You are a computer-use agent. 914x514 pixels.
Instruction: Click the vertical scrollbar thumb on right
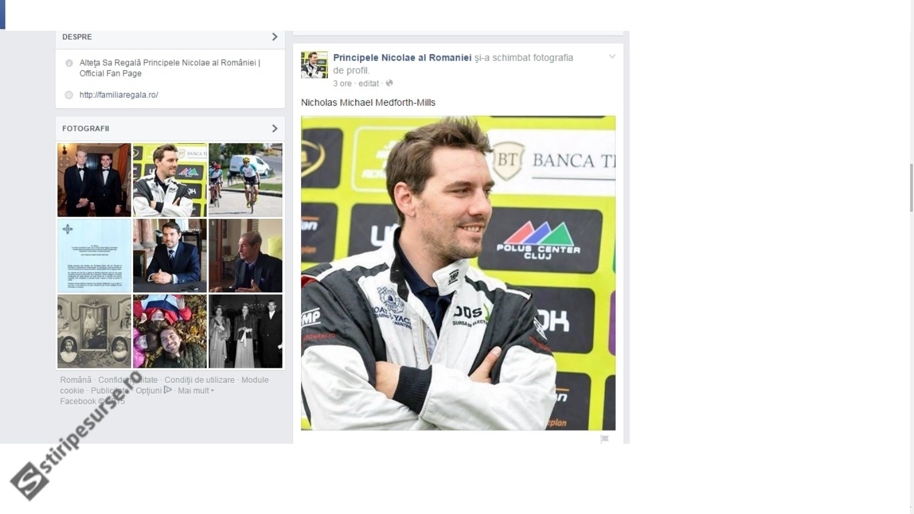(911, 187)
